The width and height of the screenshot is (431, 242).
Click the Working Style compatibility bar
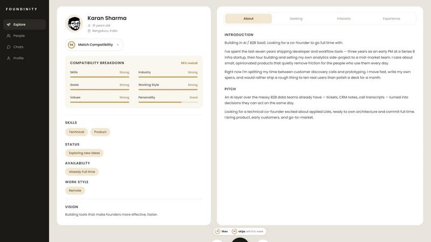point(168,89)
